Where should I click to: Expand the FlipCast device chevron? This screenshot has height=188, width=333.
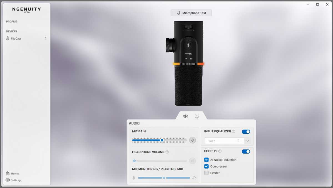46,38
